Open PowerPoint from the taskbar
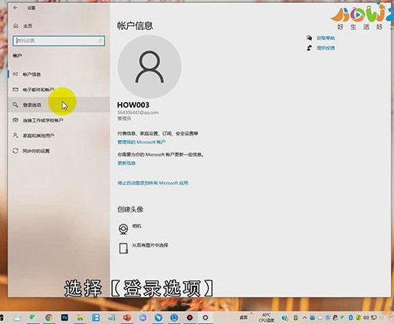This screenshot has width=394, height=324. pos(127,317)
